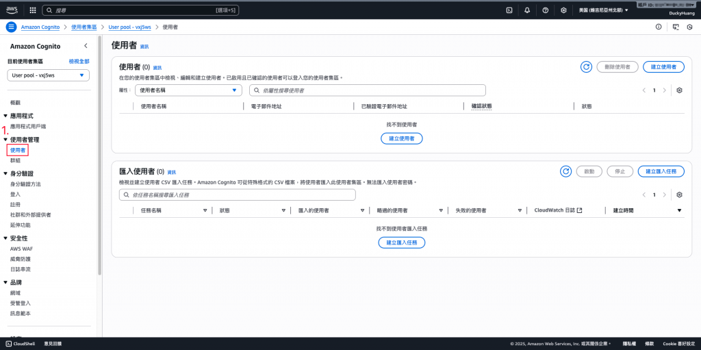Collapse the 身分驗證 section
The height and width of the screenshot is (350, 701).
[5, 173]
